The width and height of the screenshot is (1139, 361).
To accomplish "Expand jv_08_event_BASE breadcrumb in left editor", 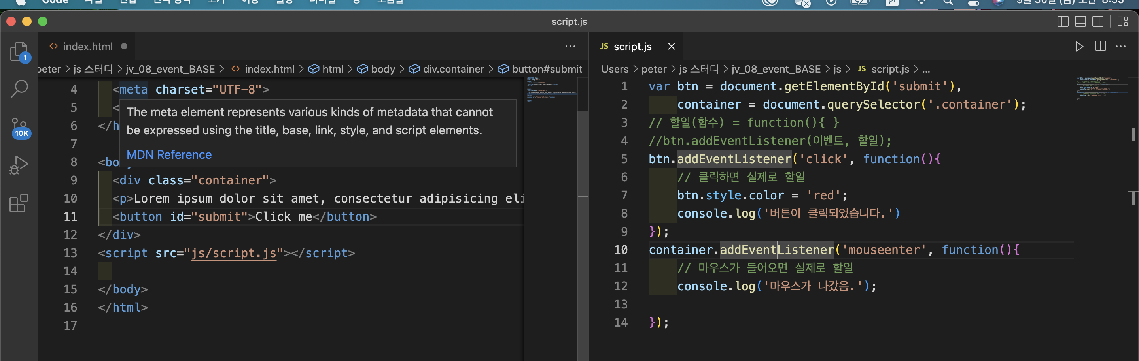I will [170, 69].
